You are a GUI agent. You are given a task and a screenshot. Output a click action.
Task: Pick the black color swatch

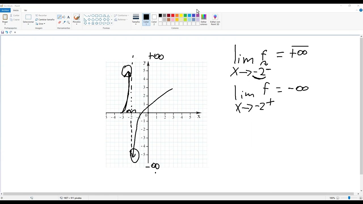point(160,16)
